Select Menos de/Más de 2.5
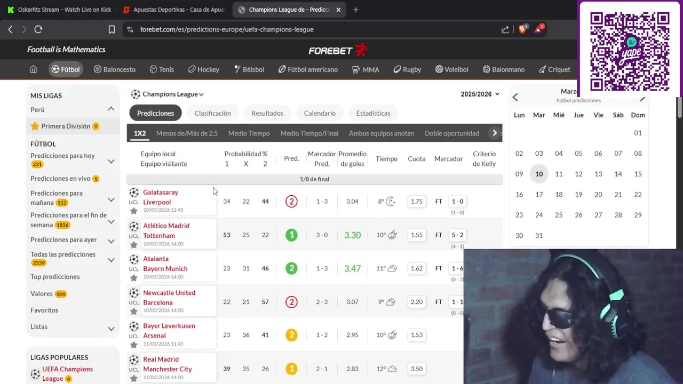Screen dimensions: 683x384 tap(187, 133)
